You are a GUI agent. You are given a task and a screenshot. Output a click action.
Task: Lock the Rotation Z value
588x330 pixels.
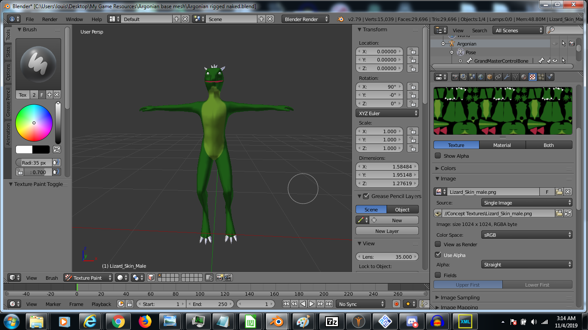pos(412,104)
